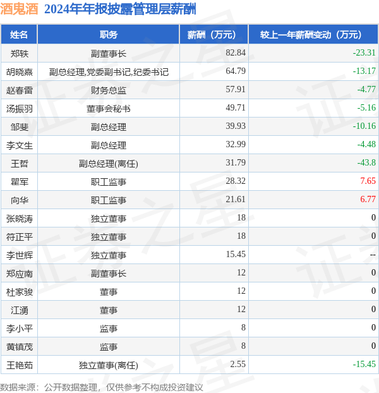Select the name 郑应南
The width and height of the screenshot is (379, 393).
[20, 274]
